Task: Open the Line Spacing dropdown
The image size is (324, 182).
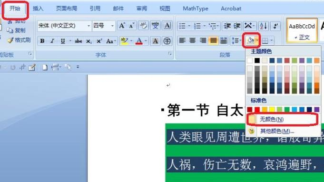Action: pyautogui.click(x=236, y=40)
